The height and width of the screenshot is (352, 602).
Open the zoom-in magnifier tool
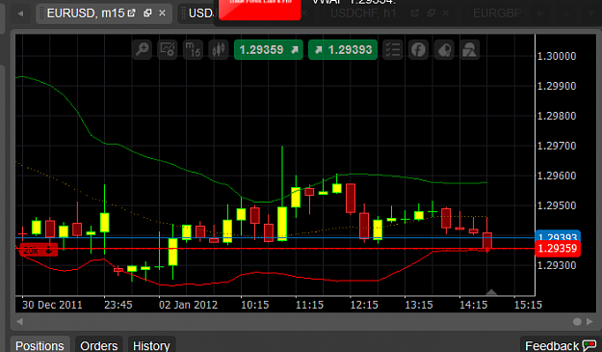coord(143,49)
